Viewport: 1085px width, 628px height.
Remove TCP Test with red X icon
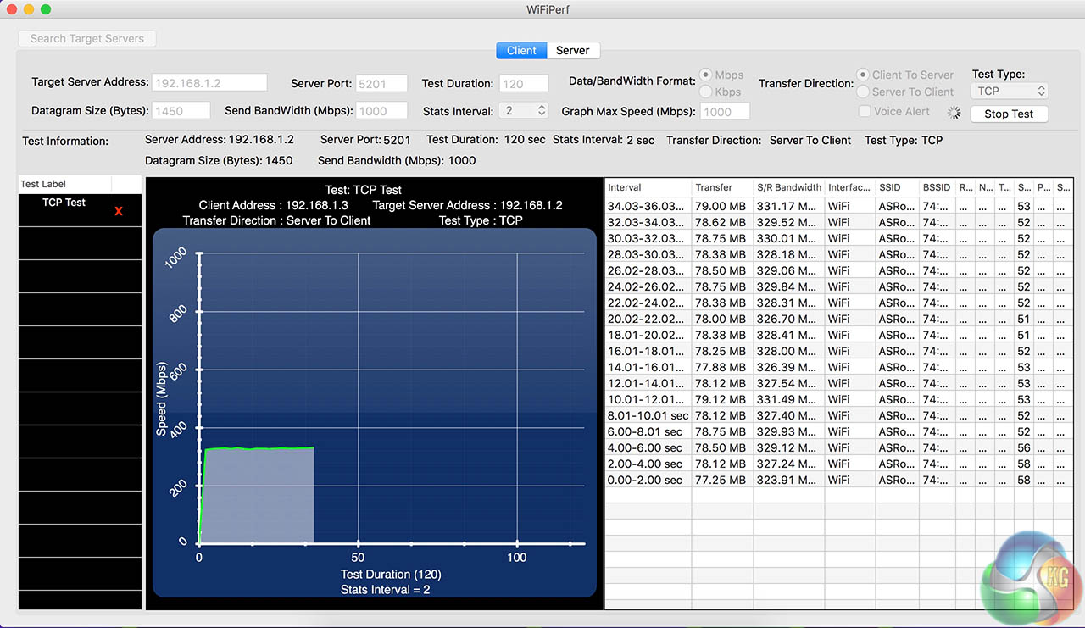(x=118, y=211)
